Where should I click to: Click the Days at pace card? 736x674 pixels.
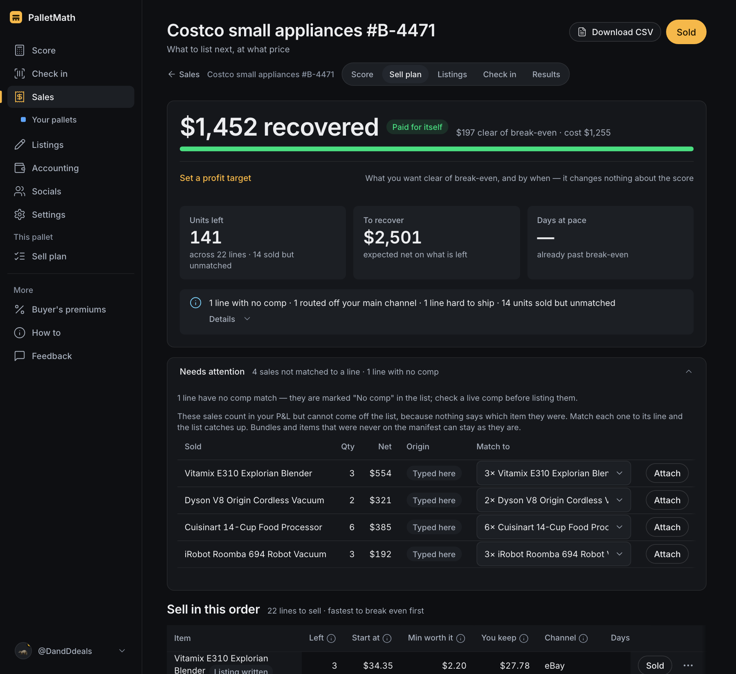click(x=610, y=243)
